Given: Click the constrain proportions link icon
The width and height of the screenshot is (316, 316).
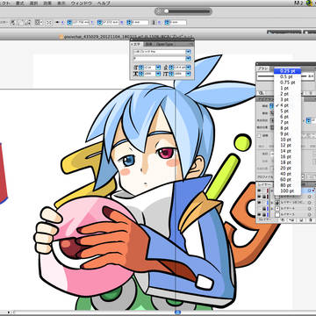Looking at the screenshot, I should 154,23.
